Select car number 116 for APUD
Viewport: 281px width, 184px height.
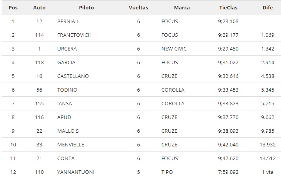point(39,117)
